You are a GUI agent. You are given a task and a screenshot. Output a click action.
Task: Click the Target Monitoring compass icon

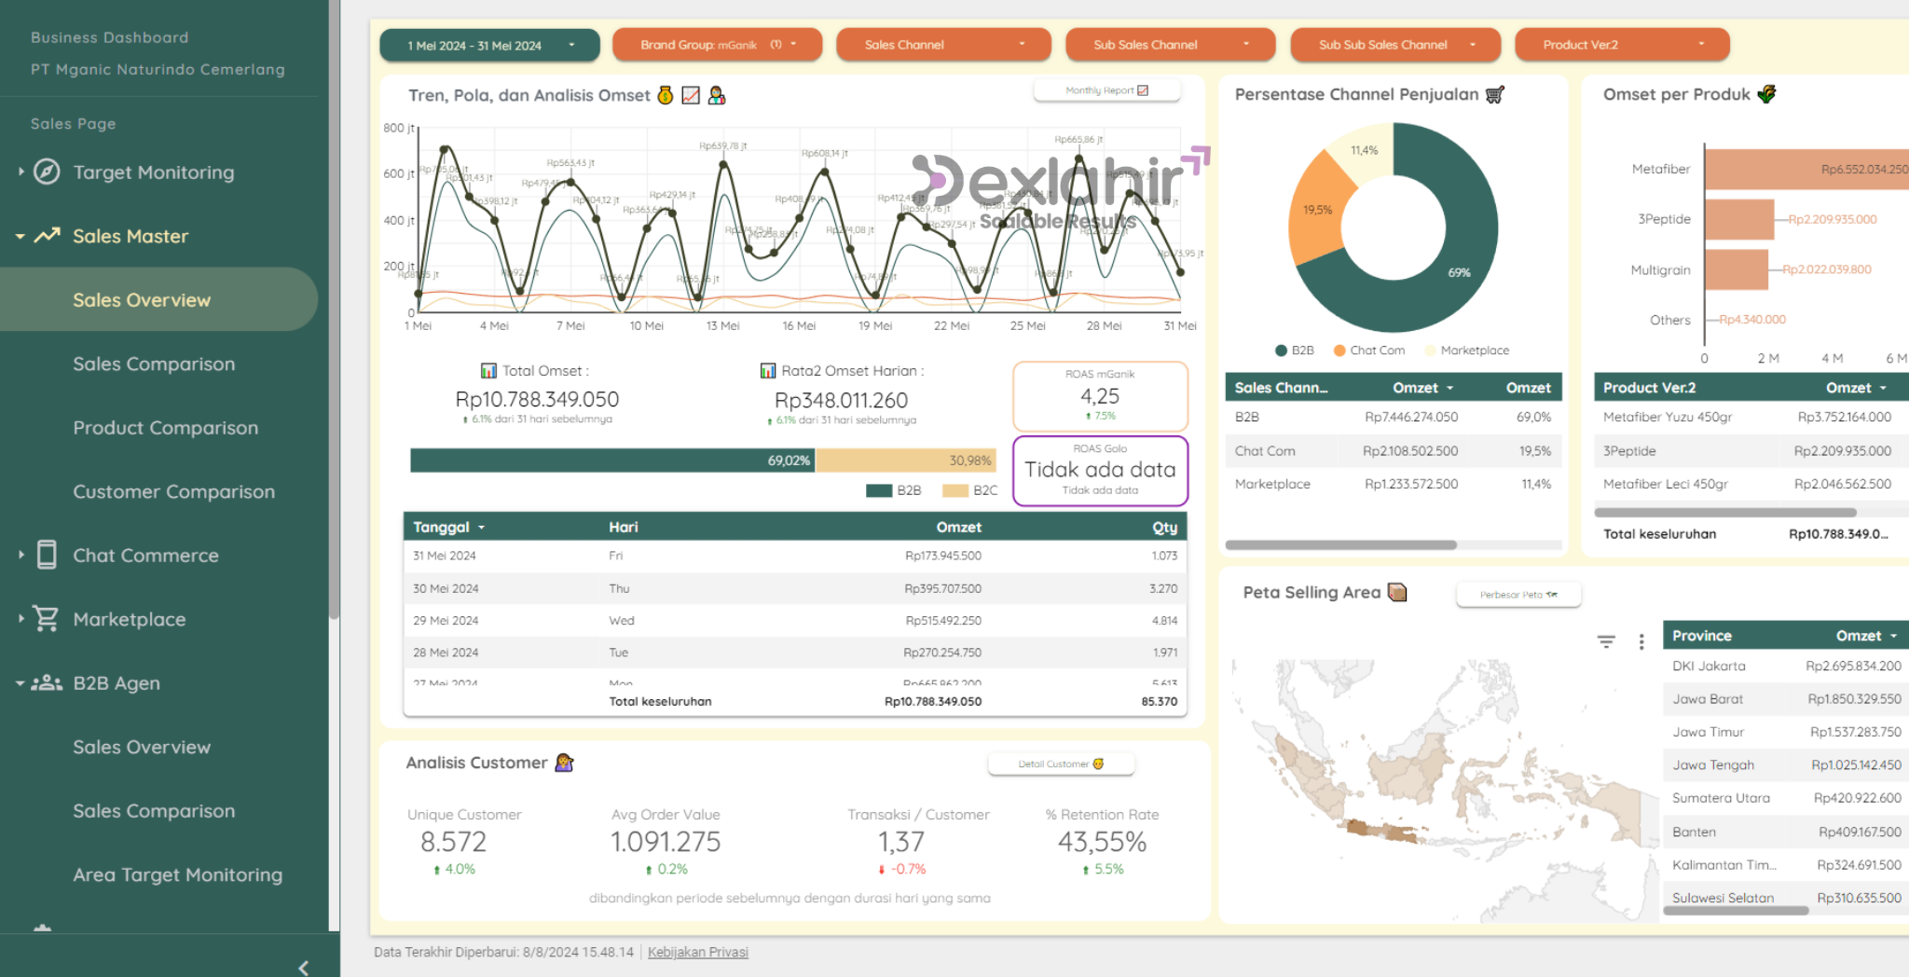pos(47,172)
